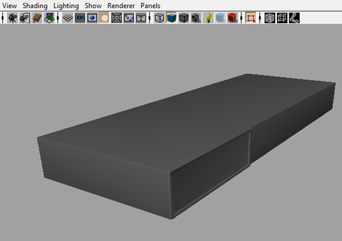Open Camera Attributes from toolbar
This screenshot has height=241, width=342.
click(25, 18)
